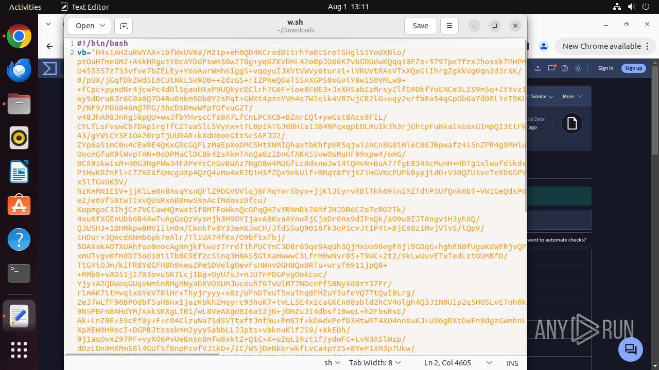Click the document file icon in the Chrome page
Image resolution: width=659 pixels, height=370 pixels.
pyautogui.click(x=572, y=123)
